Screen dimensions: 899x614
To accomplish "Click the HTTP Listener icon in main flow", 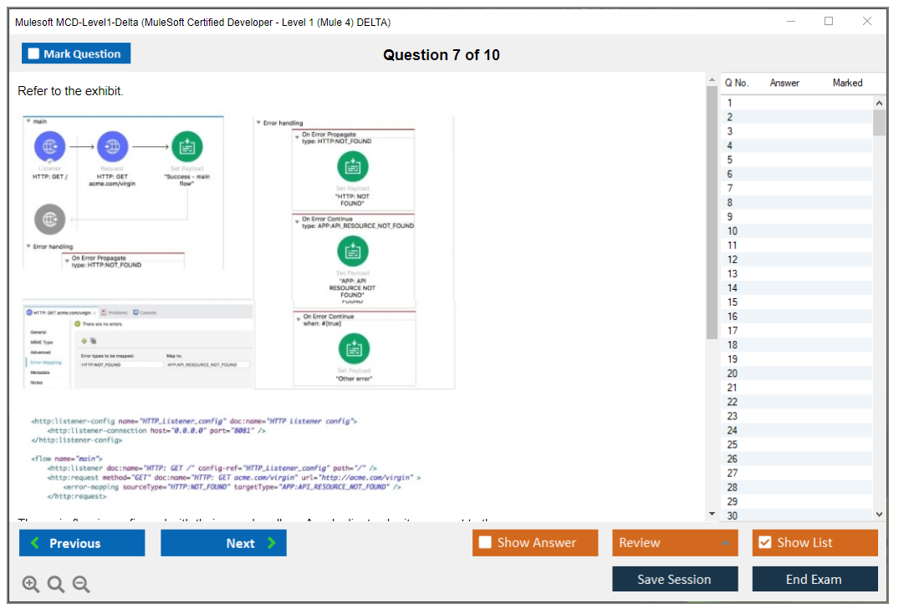I will point(49,147).
